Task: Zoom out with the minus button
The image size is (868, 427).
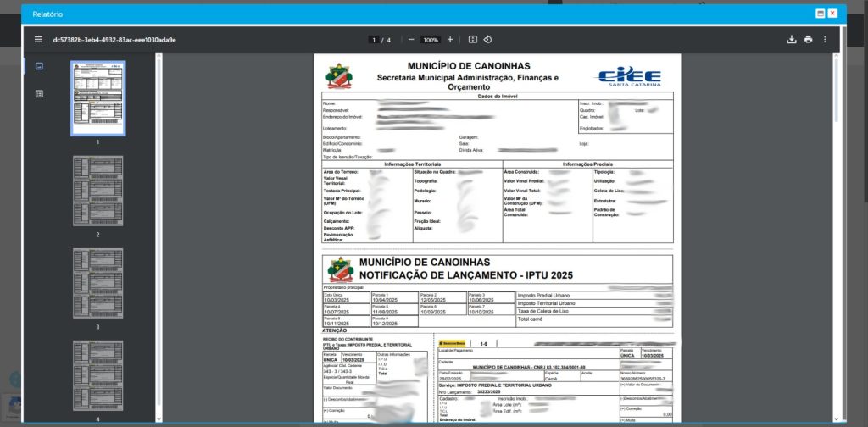Action: pyautogui.click(x=411, y=39)
